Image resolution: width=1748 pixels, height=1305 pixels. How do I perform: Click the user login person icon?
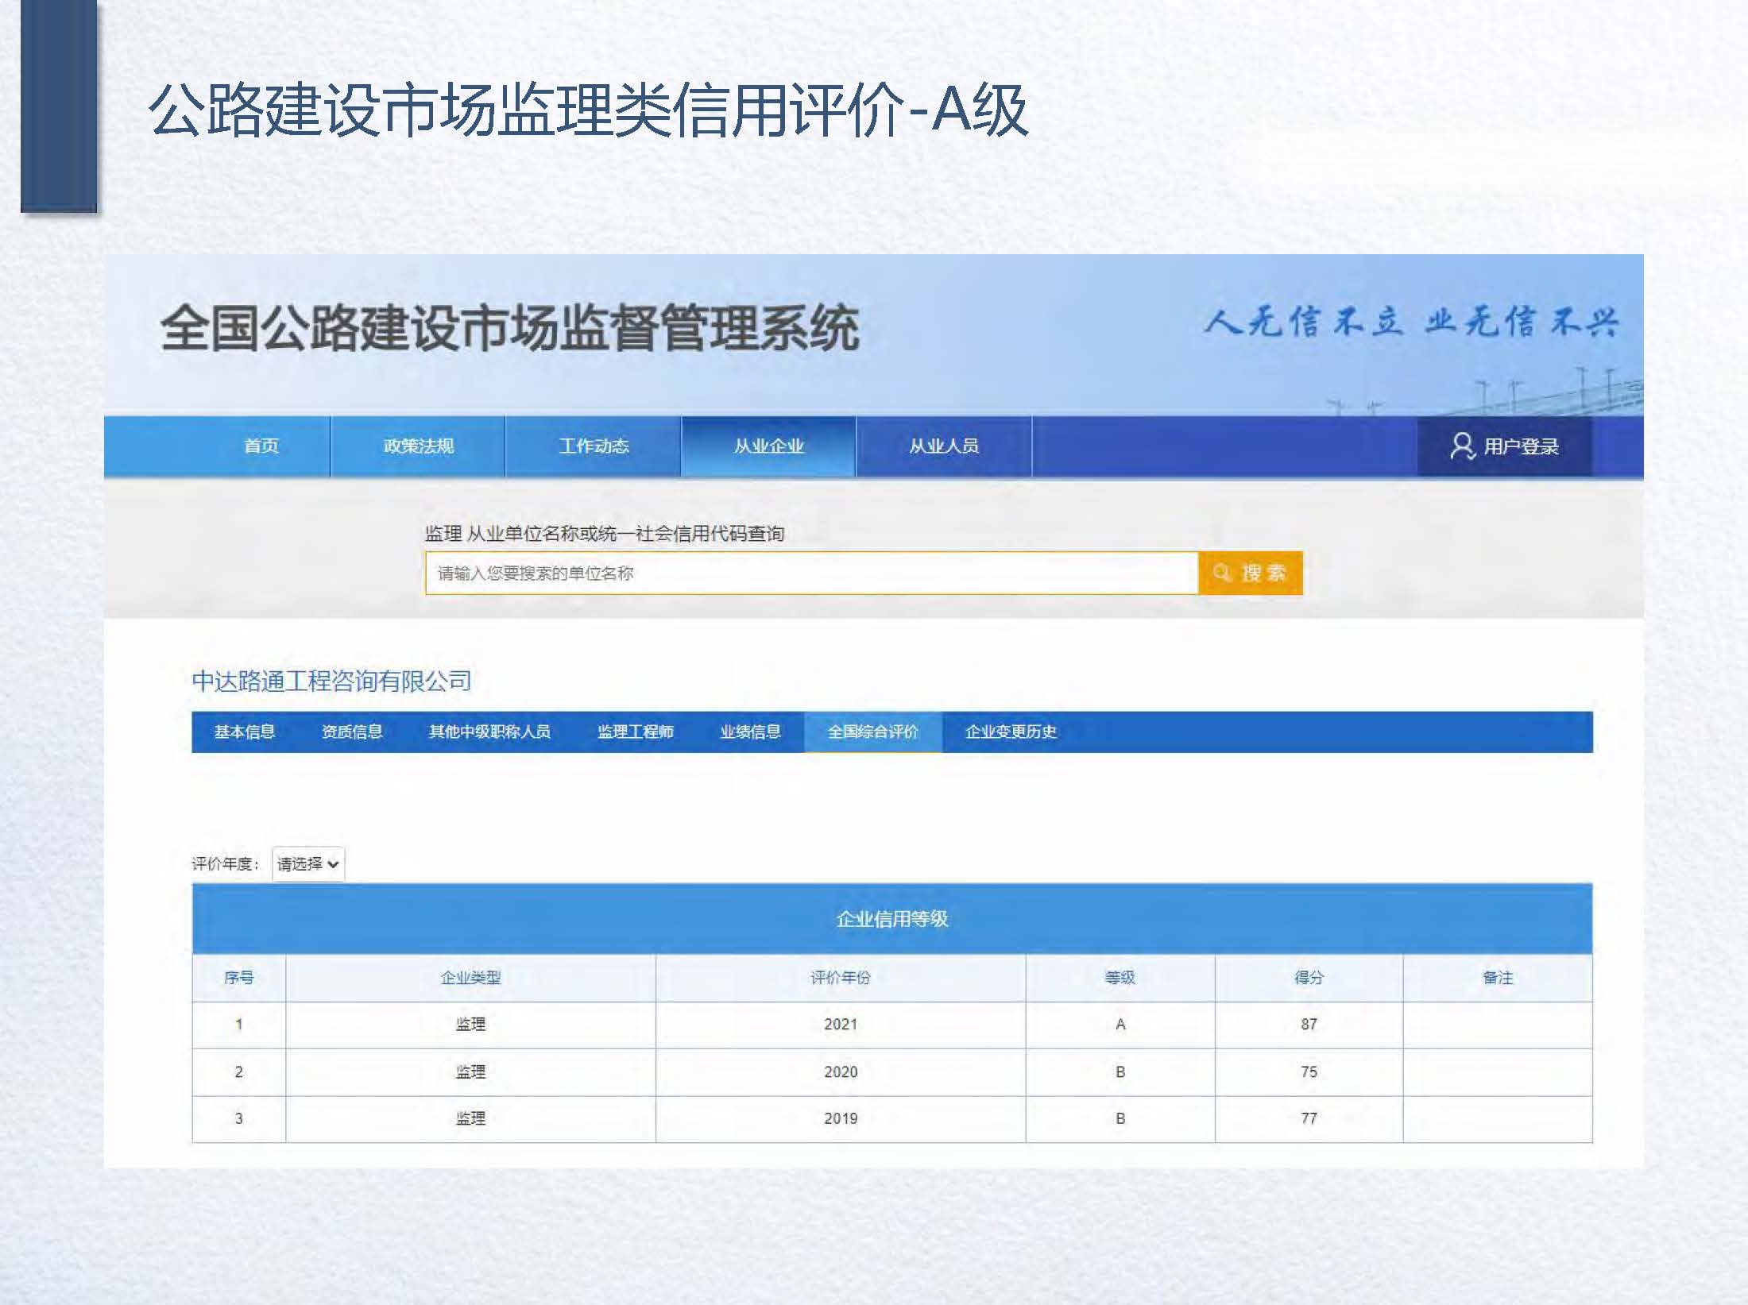pyautogui.click(x=1462, y=446)
